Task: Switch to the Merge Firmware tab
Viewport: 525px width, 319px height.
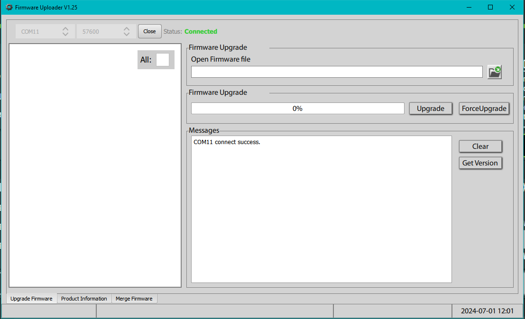Action: click(134, 298)
